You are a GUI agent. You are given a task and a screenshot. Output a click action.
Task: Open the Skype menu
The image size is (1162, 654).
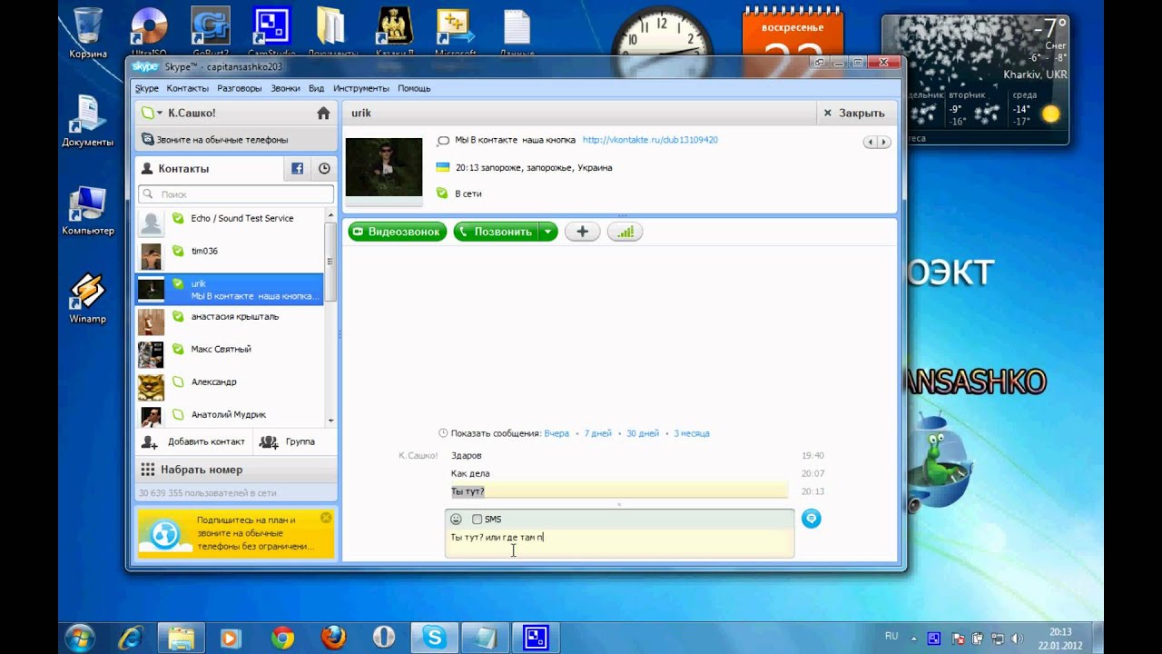pos(146,88)
